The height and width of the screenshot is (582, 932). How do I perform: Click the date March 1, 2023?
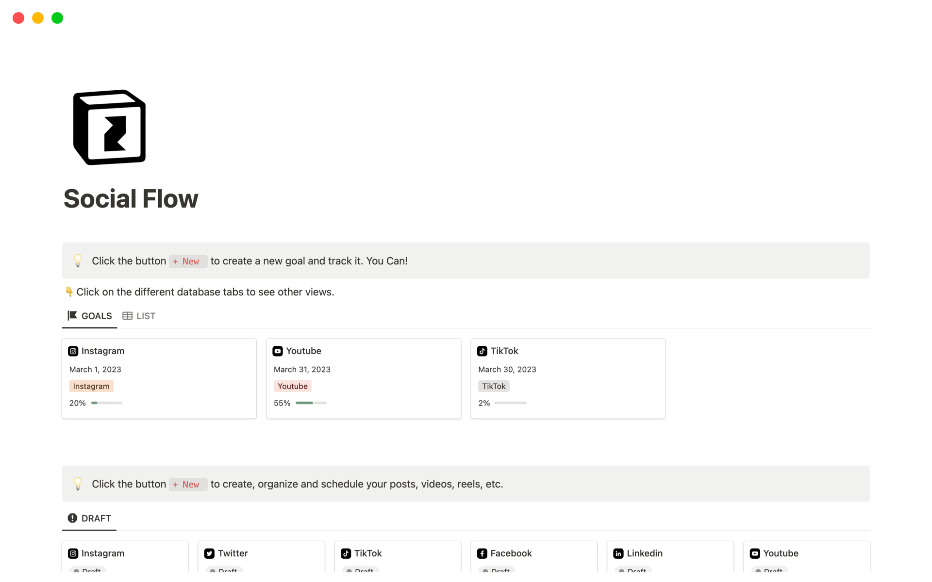point(95,370)
